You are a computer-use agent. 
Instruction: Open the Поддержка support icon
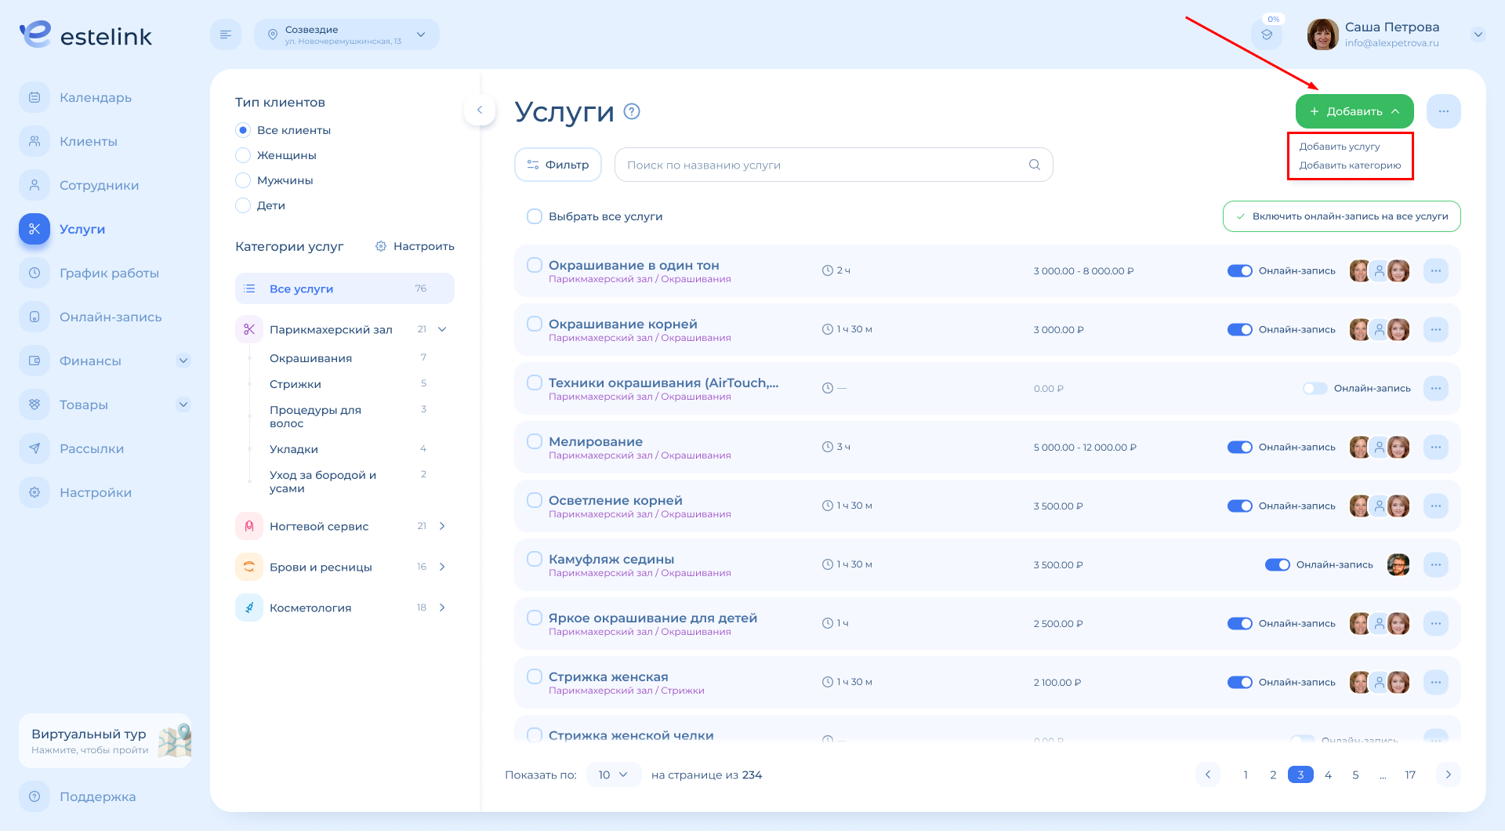pos(34,796)
